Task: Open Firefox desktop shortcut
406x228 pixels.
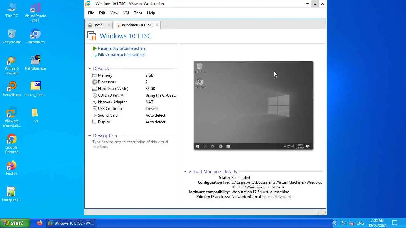Action: point(12,168)
